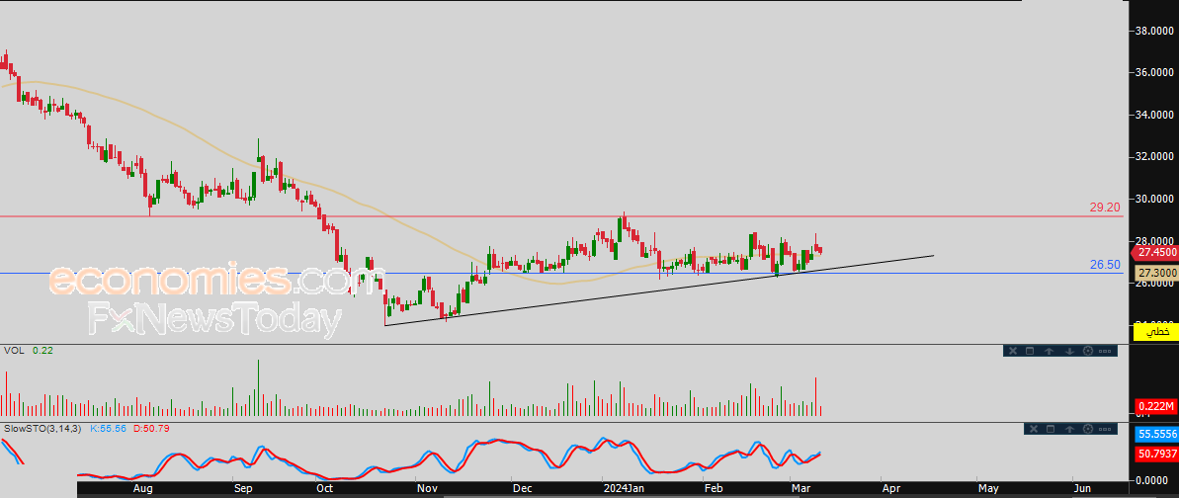This screenshot has height=498, width=1179.
Task: Move the SlowSTO panel up
Action: click(x=1069, y=429)
